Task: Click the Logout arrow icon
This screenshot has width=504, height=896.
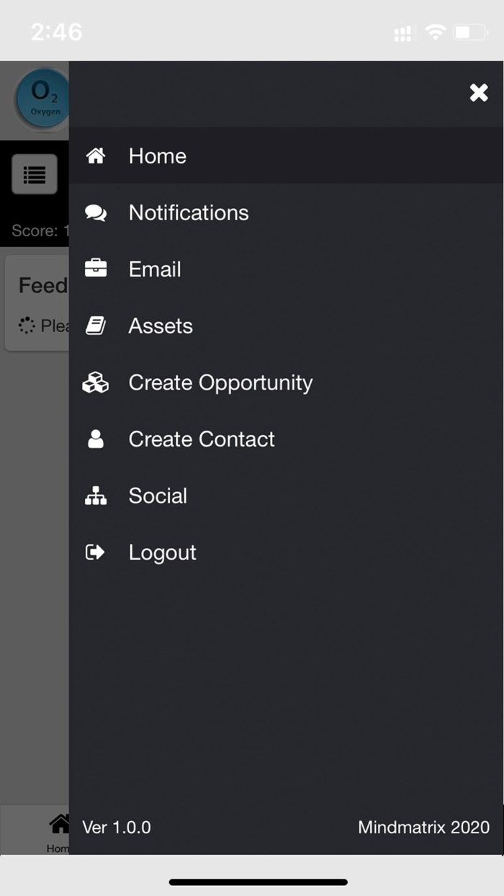Action: 96,552
